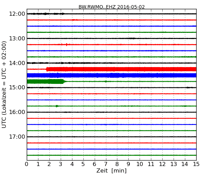The image size is (223, 178).
Task: Click the x-axis tick label 15
Action: (x=196, y=164)
